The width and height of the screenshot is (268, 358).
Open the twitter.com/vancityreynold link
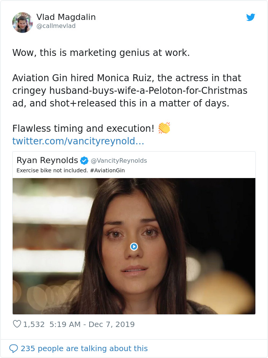77,141
